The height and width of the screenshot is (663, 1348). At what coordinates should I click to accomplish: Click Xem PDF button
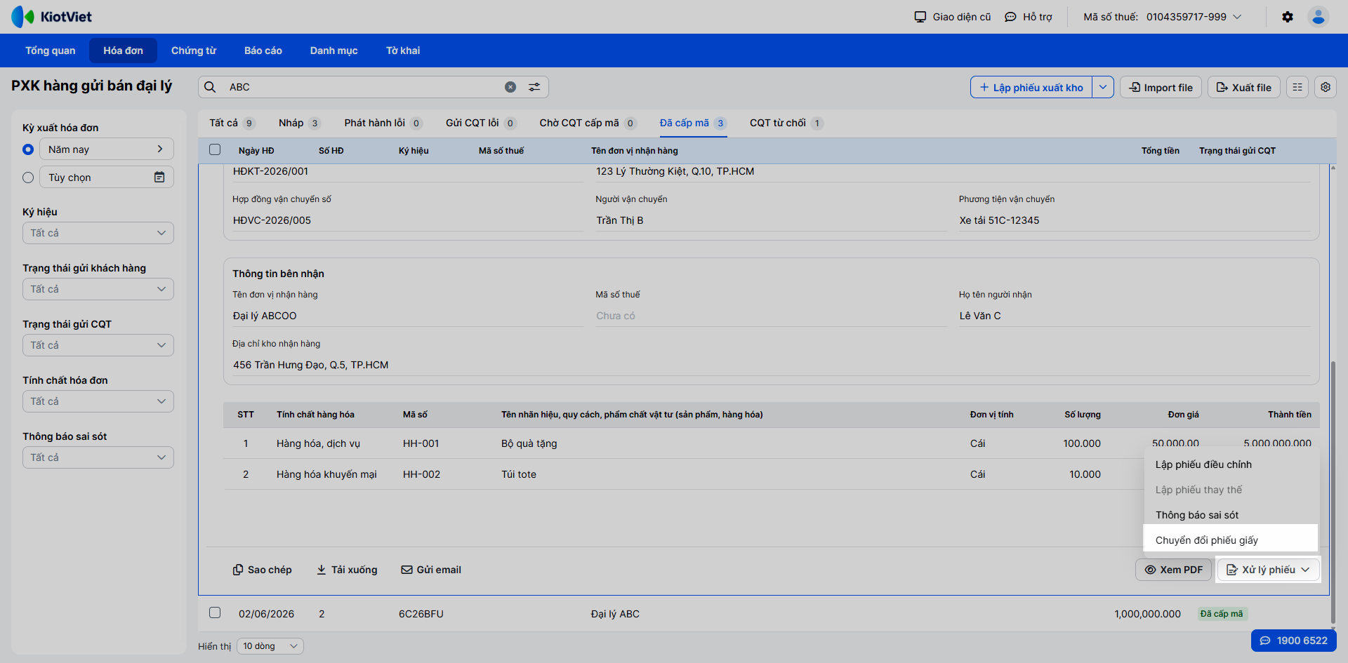1173,570
